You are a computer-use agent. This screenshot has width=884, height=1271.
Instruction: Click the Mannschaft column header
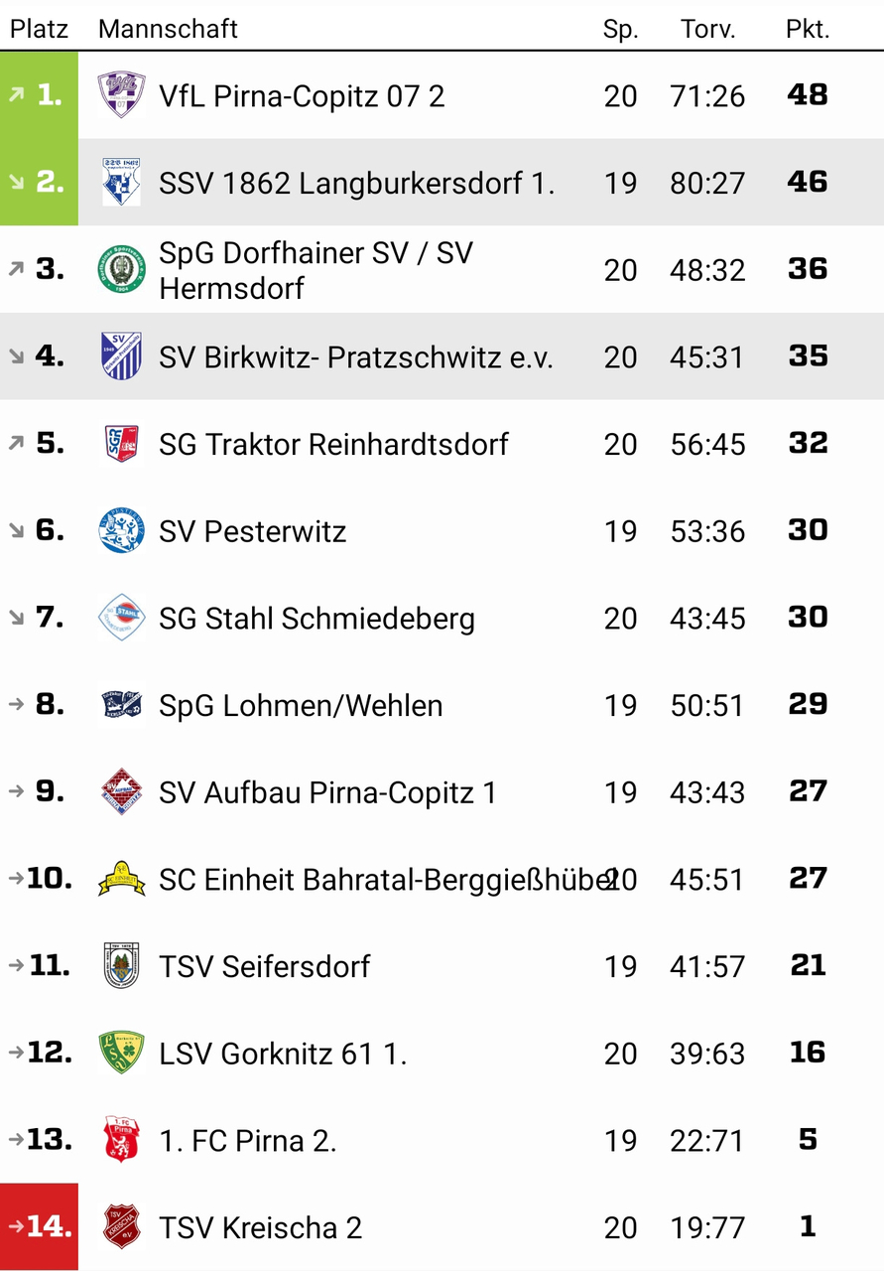tap(168, 29)
